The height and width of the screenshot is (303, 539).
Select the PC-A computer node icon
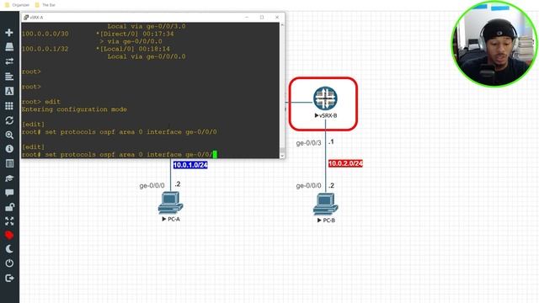click(x=170, y=203)
